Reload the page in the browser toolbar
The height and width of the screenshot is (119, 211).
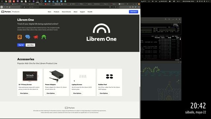[x=7, y=7]
